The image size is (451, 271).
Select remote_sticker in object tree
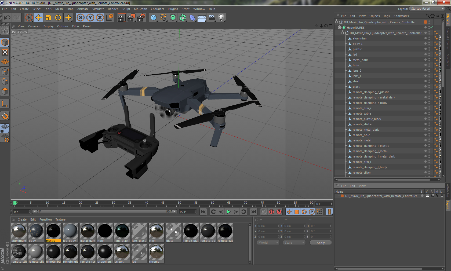tap(362, 124)
